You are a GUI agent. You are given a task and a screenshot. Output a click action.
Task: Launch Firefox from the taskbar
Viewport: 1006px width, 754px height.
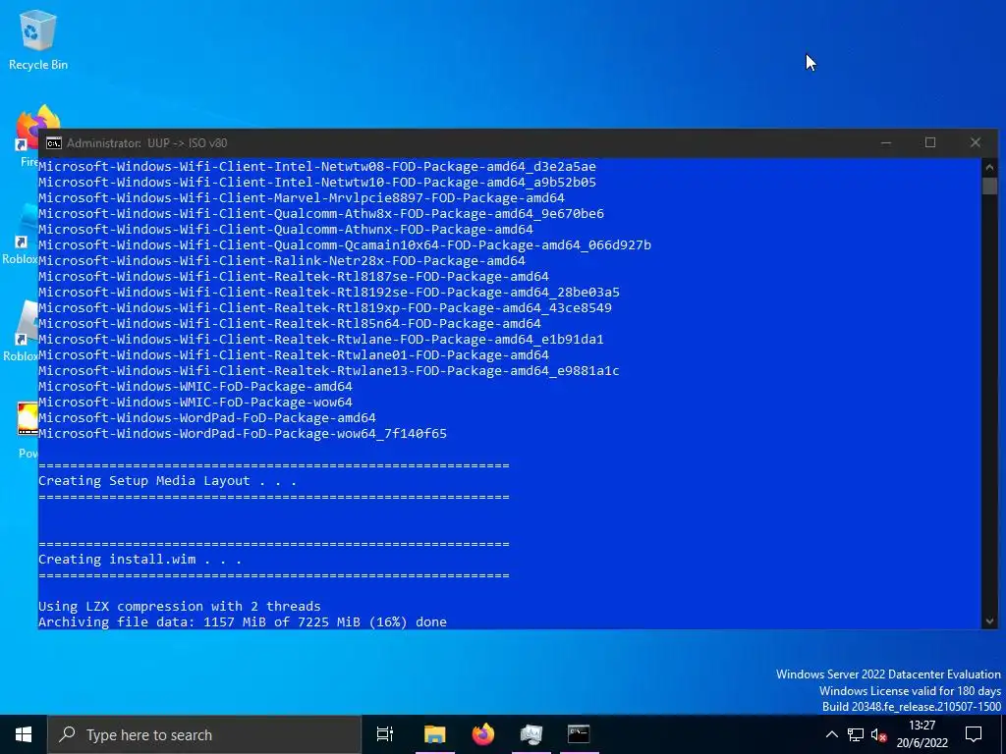tap(483, 734)
